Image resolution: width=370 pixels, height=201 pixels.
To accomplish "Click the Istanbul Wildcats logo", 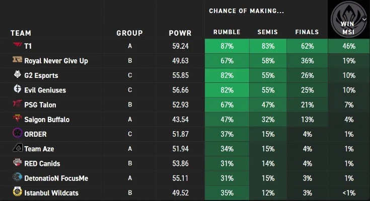I will (x=17, y=192).
